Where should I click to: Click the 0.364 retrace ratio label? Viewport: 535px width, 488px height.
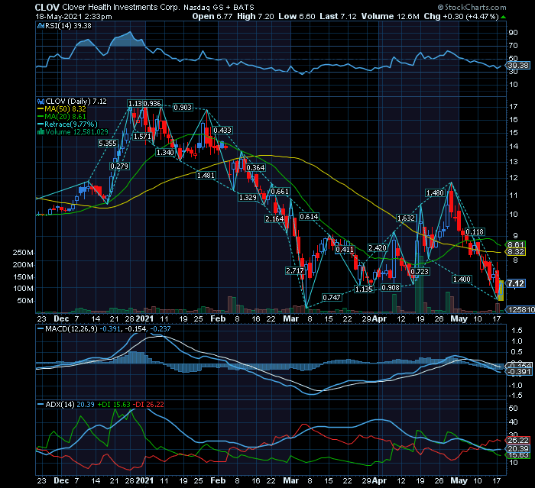coord(255,168)
